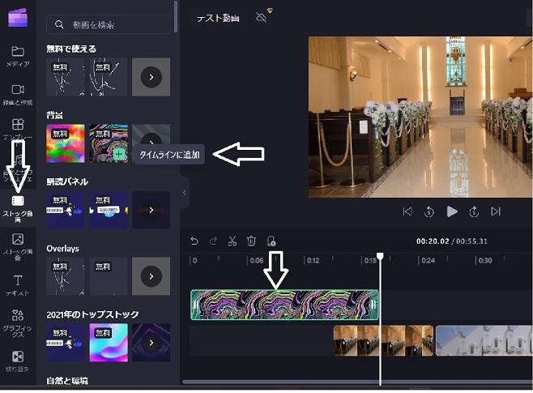533x393 pixels.
Task: Select second 朗読パネル thumbnail
Action: [109, 210]
